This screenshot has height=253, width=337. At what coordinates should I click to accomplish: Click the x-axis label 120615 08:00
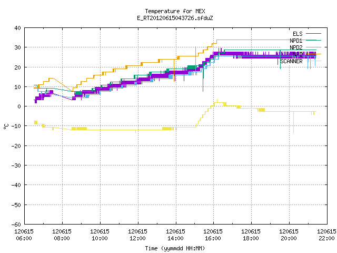[x=62, y=235]
